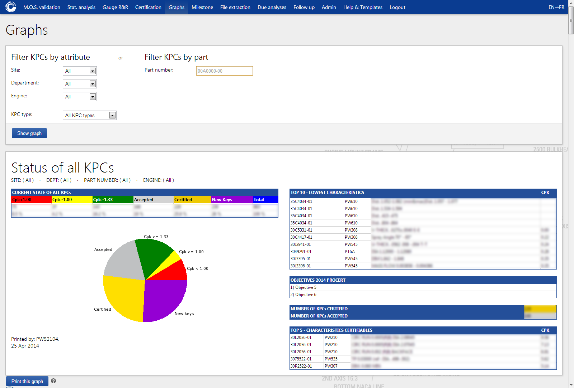Viewport: 574px width, 388px height.
Task: Click the vertical scrollbar thumb
Action: click(571, 20)
